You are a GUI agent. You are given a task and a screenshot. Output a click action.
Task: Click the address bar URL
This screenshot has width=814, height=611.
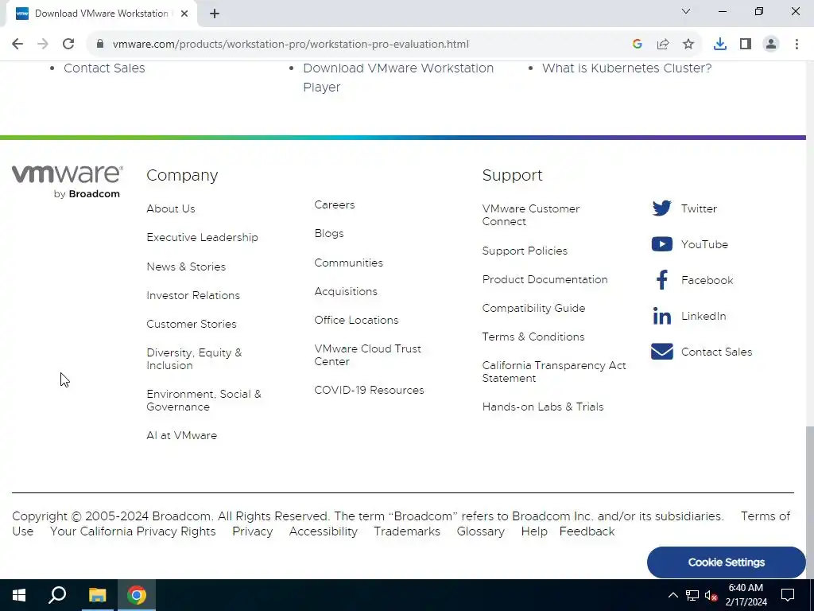pyautogui.click(x=291, y=45)
